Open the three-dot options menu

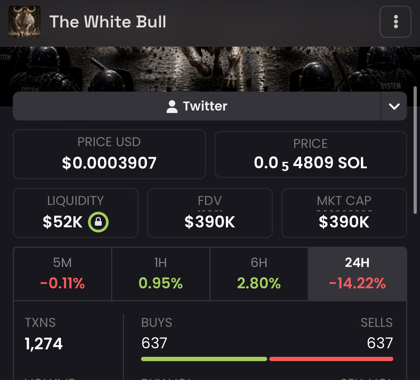pos(395,22)
